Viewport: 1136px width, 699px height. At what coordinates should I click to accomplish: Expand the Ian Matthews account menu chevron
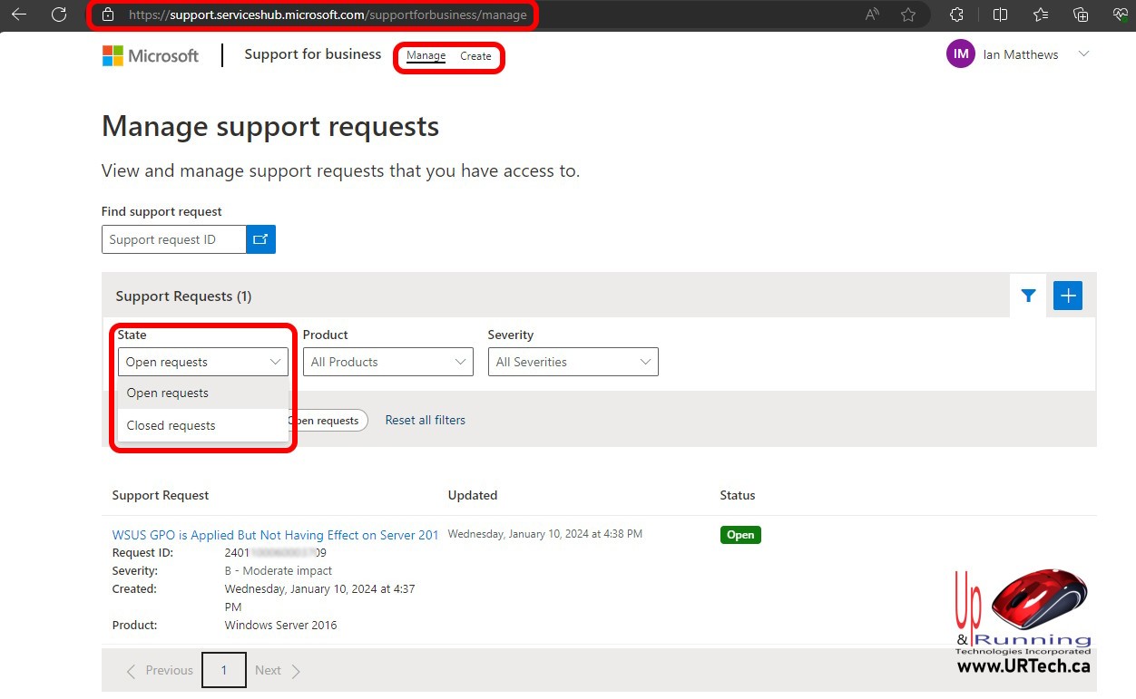pyautogui.click(x=1083, y=54)
